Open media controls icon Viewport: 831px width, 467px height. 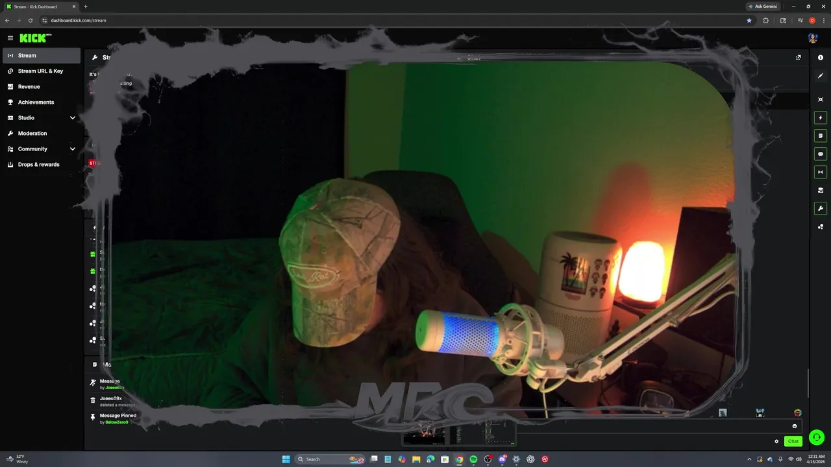[x=800, y=20]
